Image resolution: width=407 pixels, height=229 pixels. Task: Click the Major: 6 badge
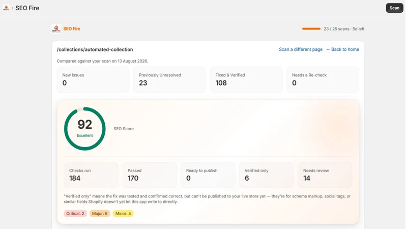pyautogui.click(x=100, y=213)
